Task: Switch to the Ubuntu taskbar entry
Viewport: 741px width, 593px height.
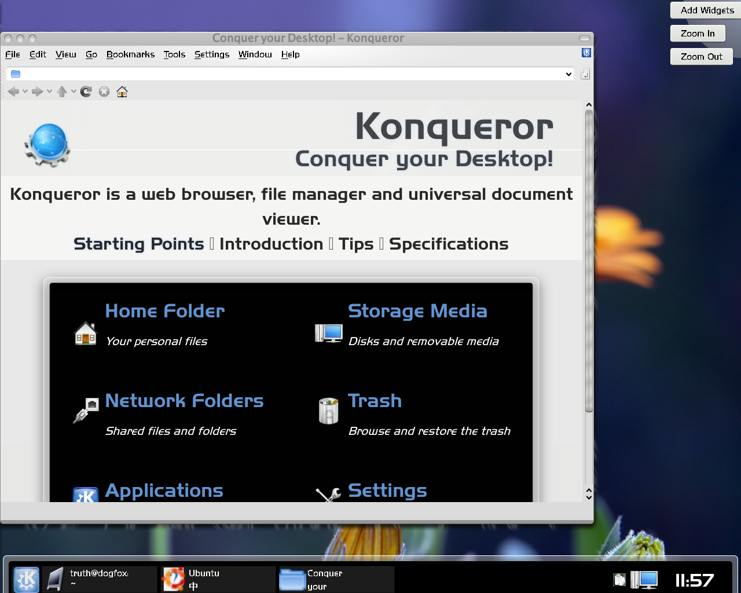Action: tap(218, 579)
